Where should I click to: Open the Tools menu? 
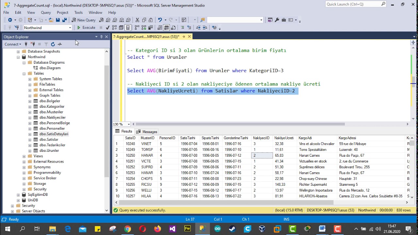(x=78, y=12)
